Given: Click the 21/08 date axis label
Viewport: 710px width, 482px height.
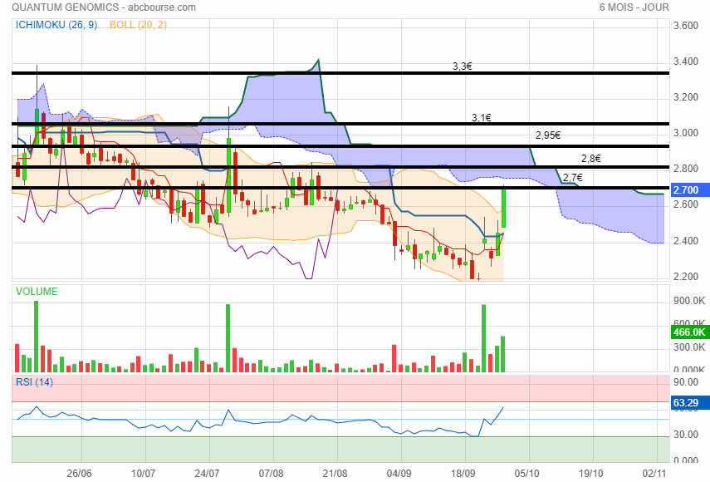Looking at the screenshot, I should click(x=335, y=474).
